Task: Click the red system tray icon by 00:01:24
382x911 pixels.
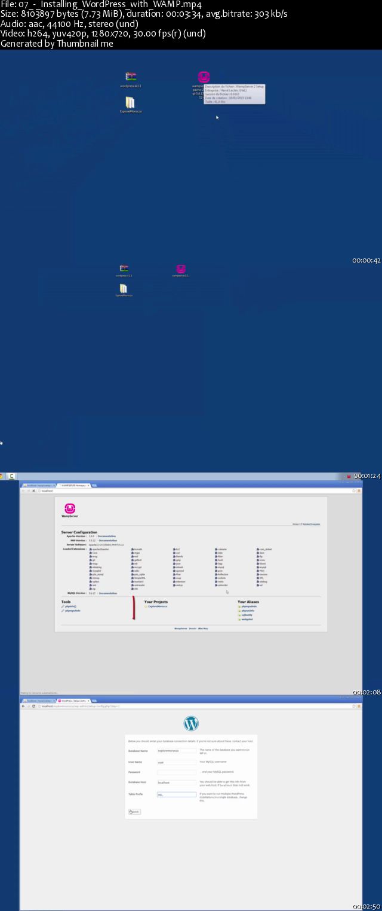Action: (349, 476)
